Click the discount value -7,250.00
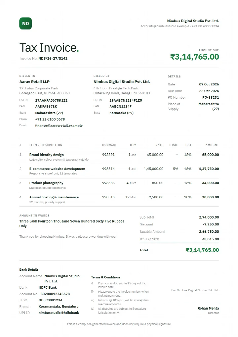Viewport: 238px width, 337px height. (x=211, y=224)
